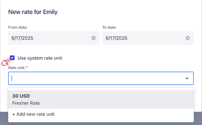Dismiss dialog via dimmed backdrop below dropdown
The width and height of the screenshot is (202, 125).
(101, 124)
